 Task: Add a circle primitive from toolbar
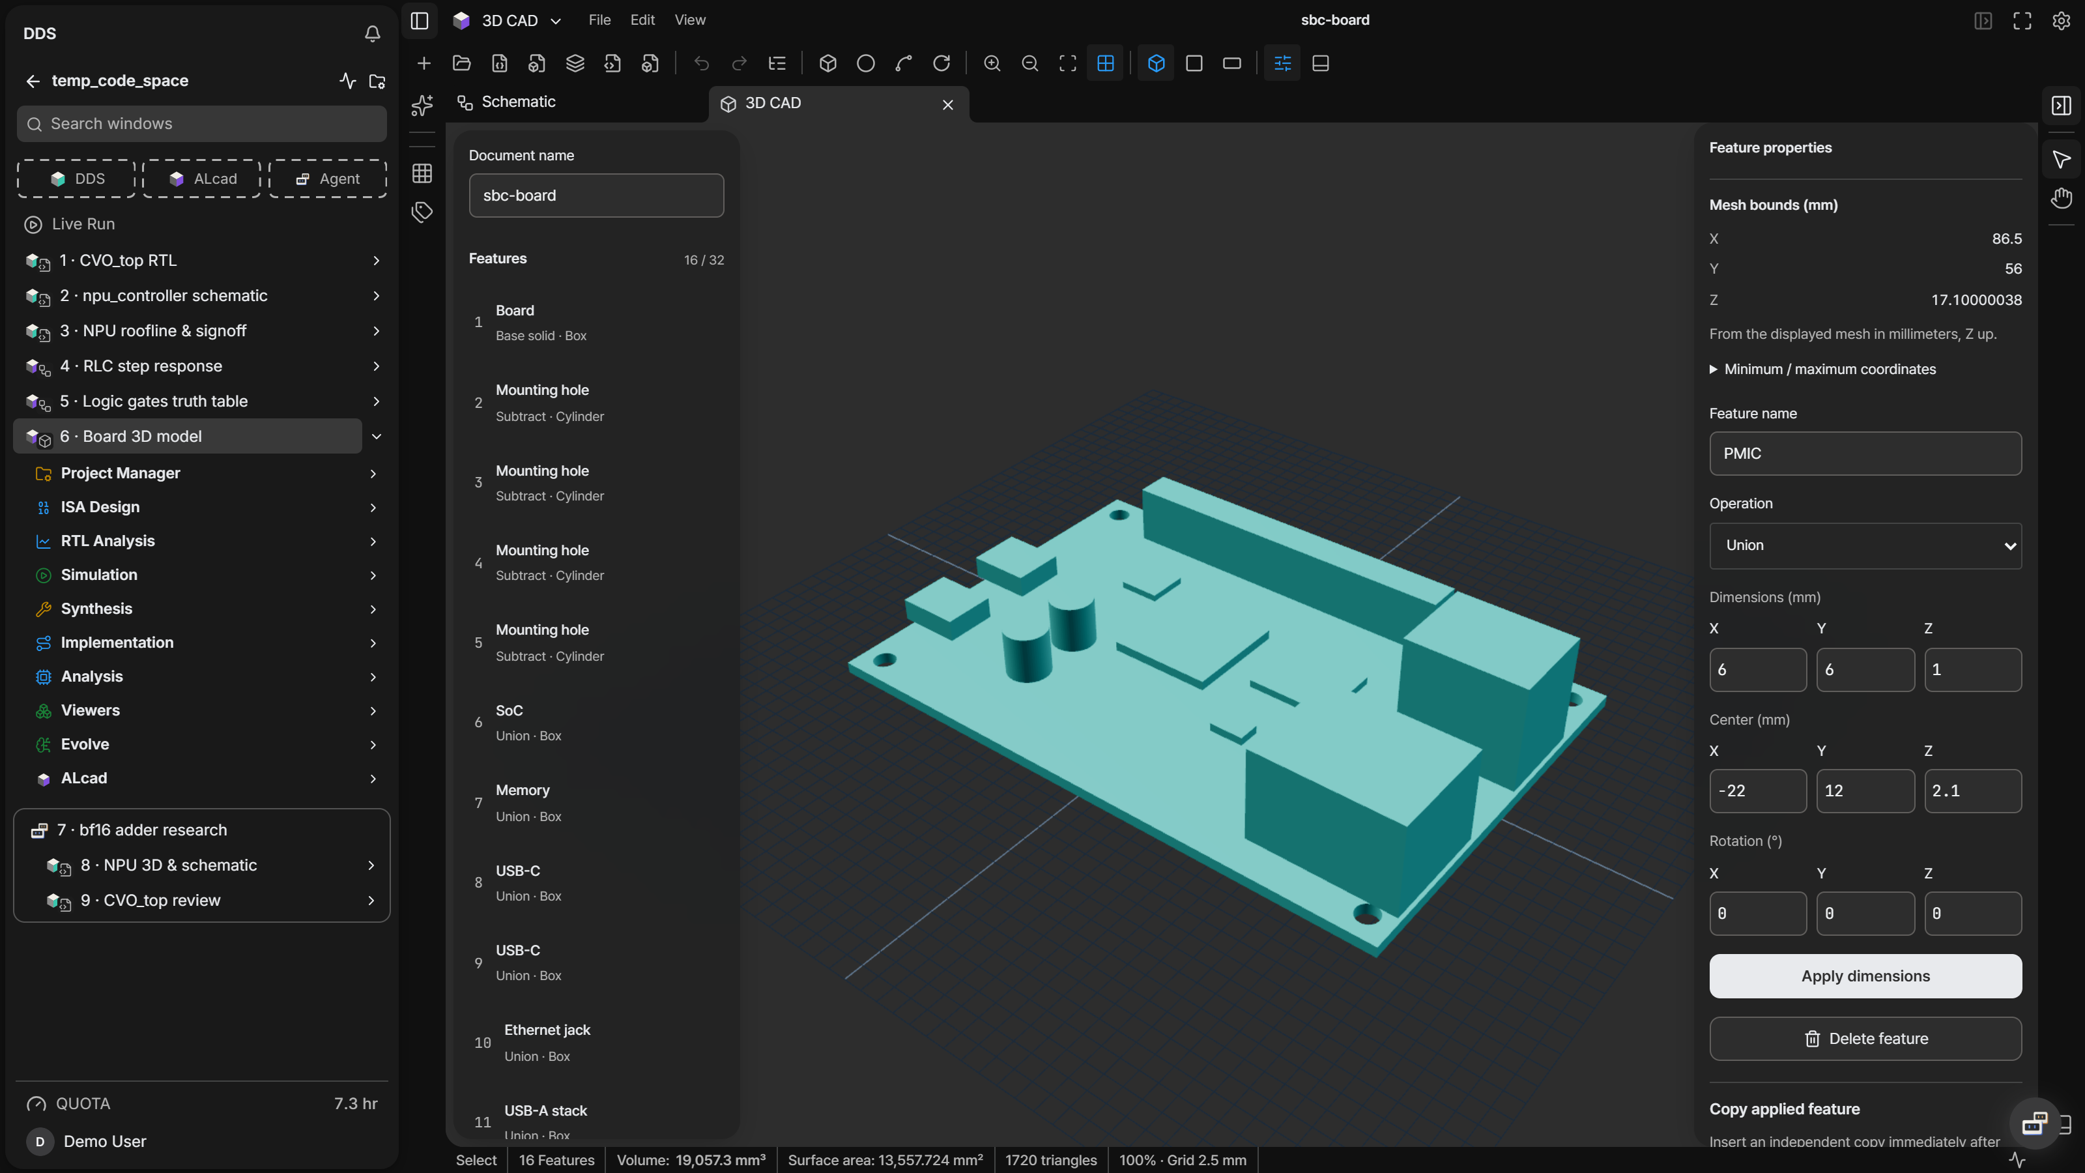[865, 63]
